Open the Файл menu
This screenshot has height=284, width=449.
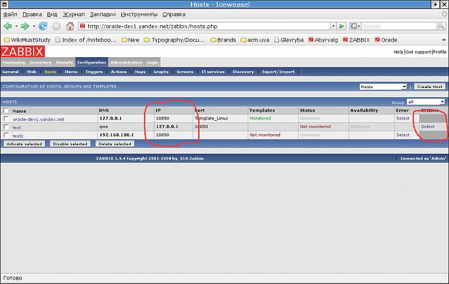[10, 15]
